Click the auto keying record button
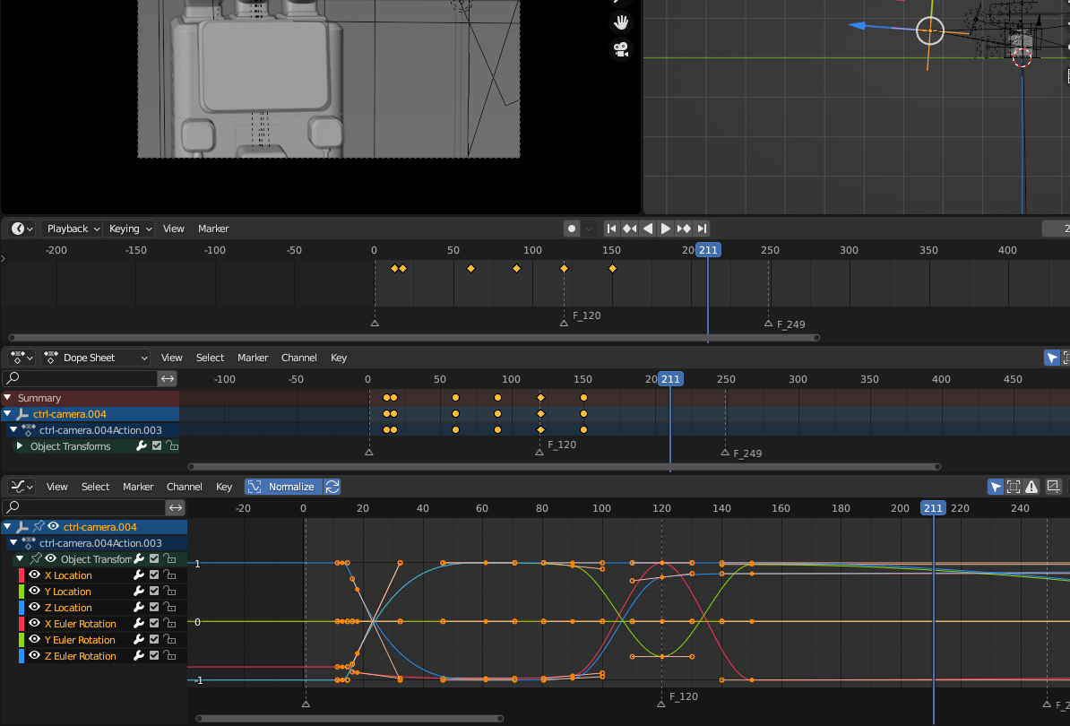 point(572,229)
